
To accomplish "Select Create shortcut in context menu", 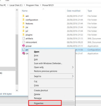I will 41,90.
